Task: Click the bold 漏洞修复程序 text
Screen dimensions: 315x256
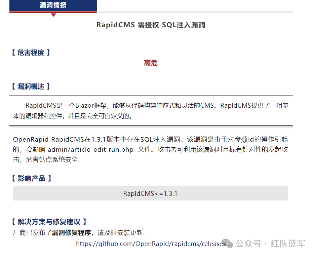Action: click(x=72, y=233)
